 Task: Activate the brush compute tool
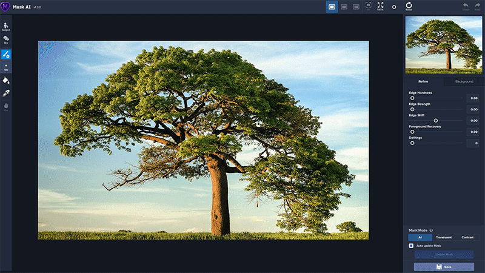[6, 54]
